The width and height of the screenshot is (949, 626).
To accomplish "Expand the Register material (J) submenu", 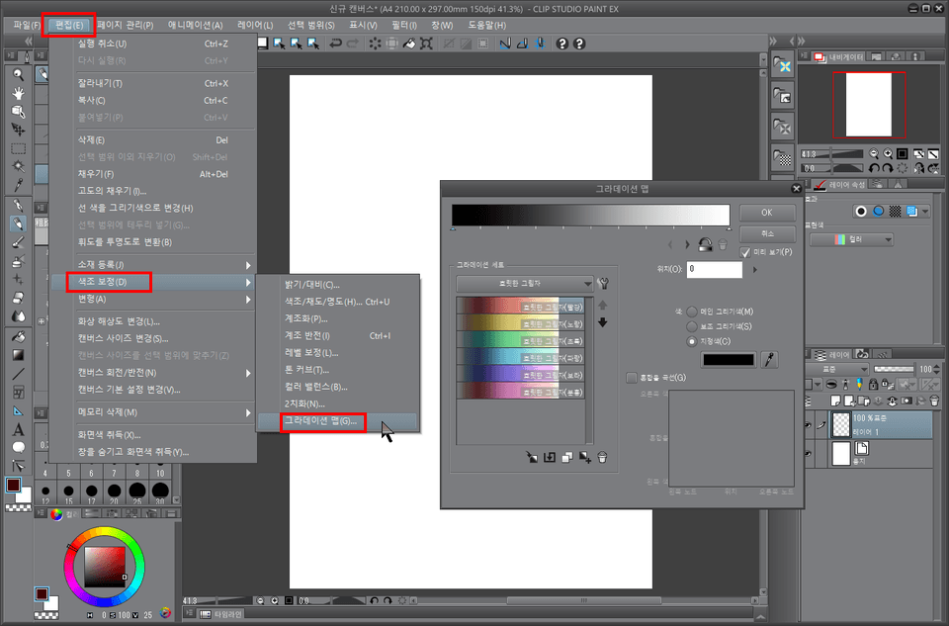I will [x=248, y=265].
